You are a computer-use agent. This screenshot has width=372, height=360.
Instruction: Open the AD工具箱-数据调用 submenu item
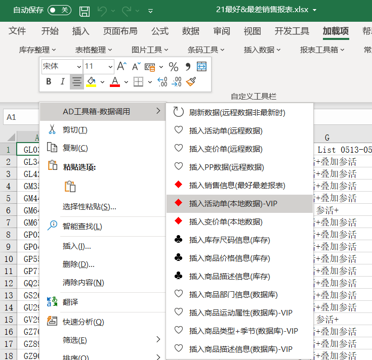(x=103, y=111)
